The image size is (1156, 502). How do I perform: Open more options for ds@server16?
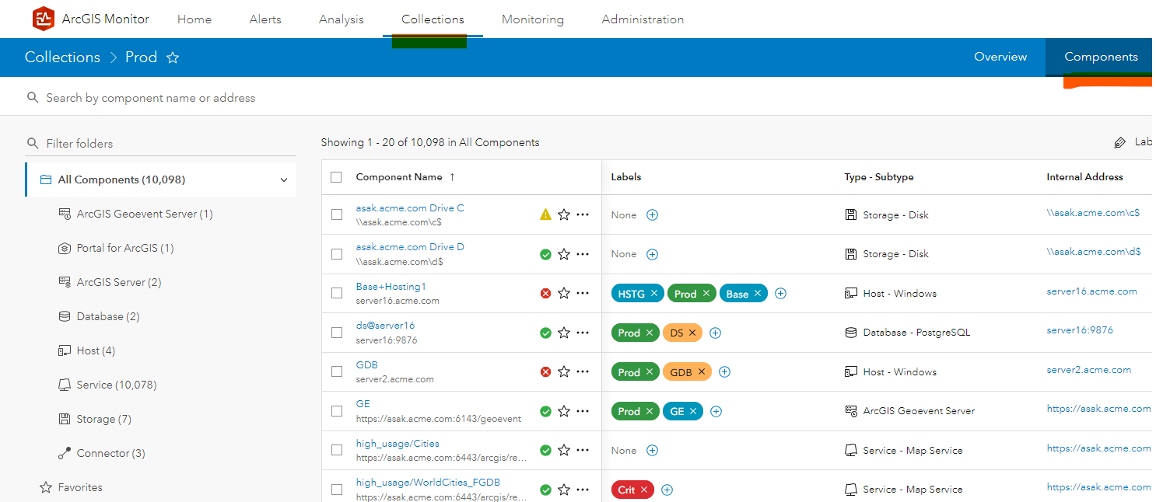583,333
